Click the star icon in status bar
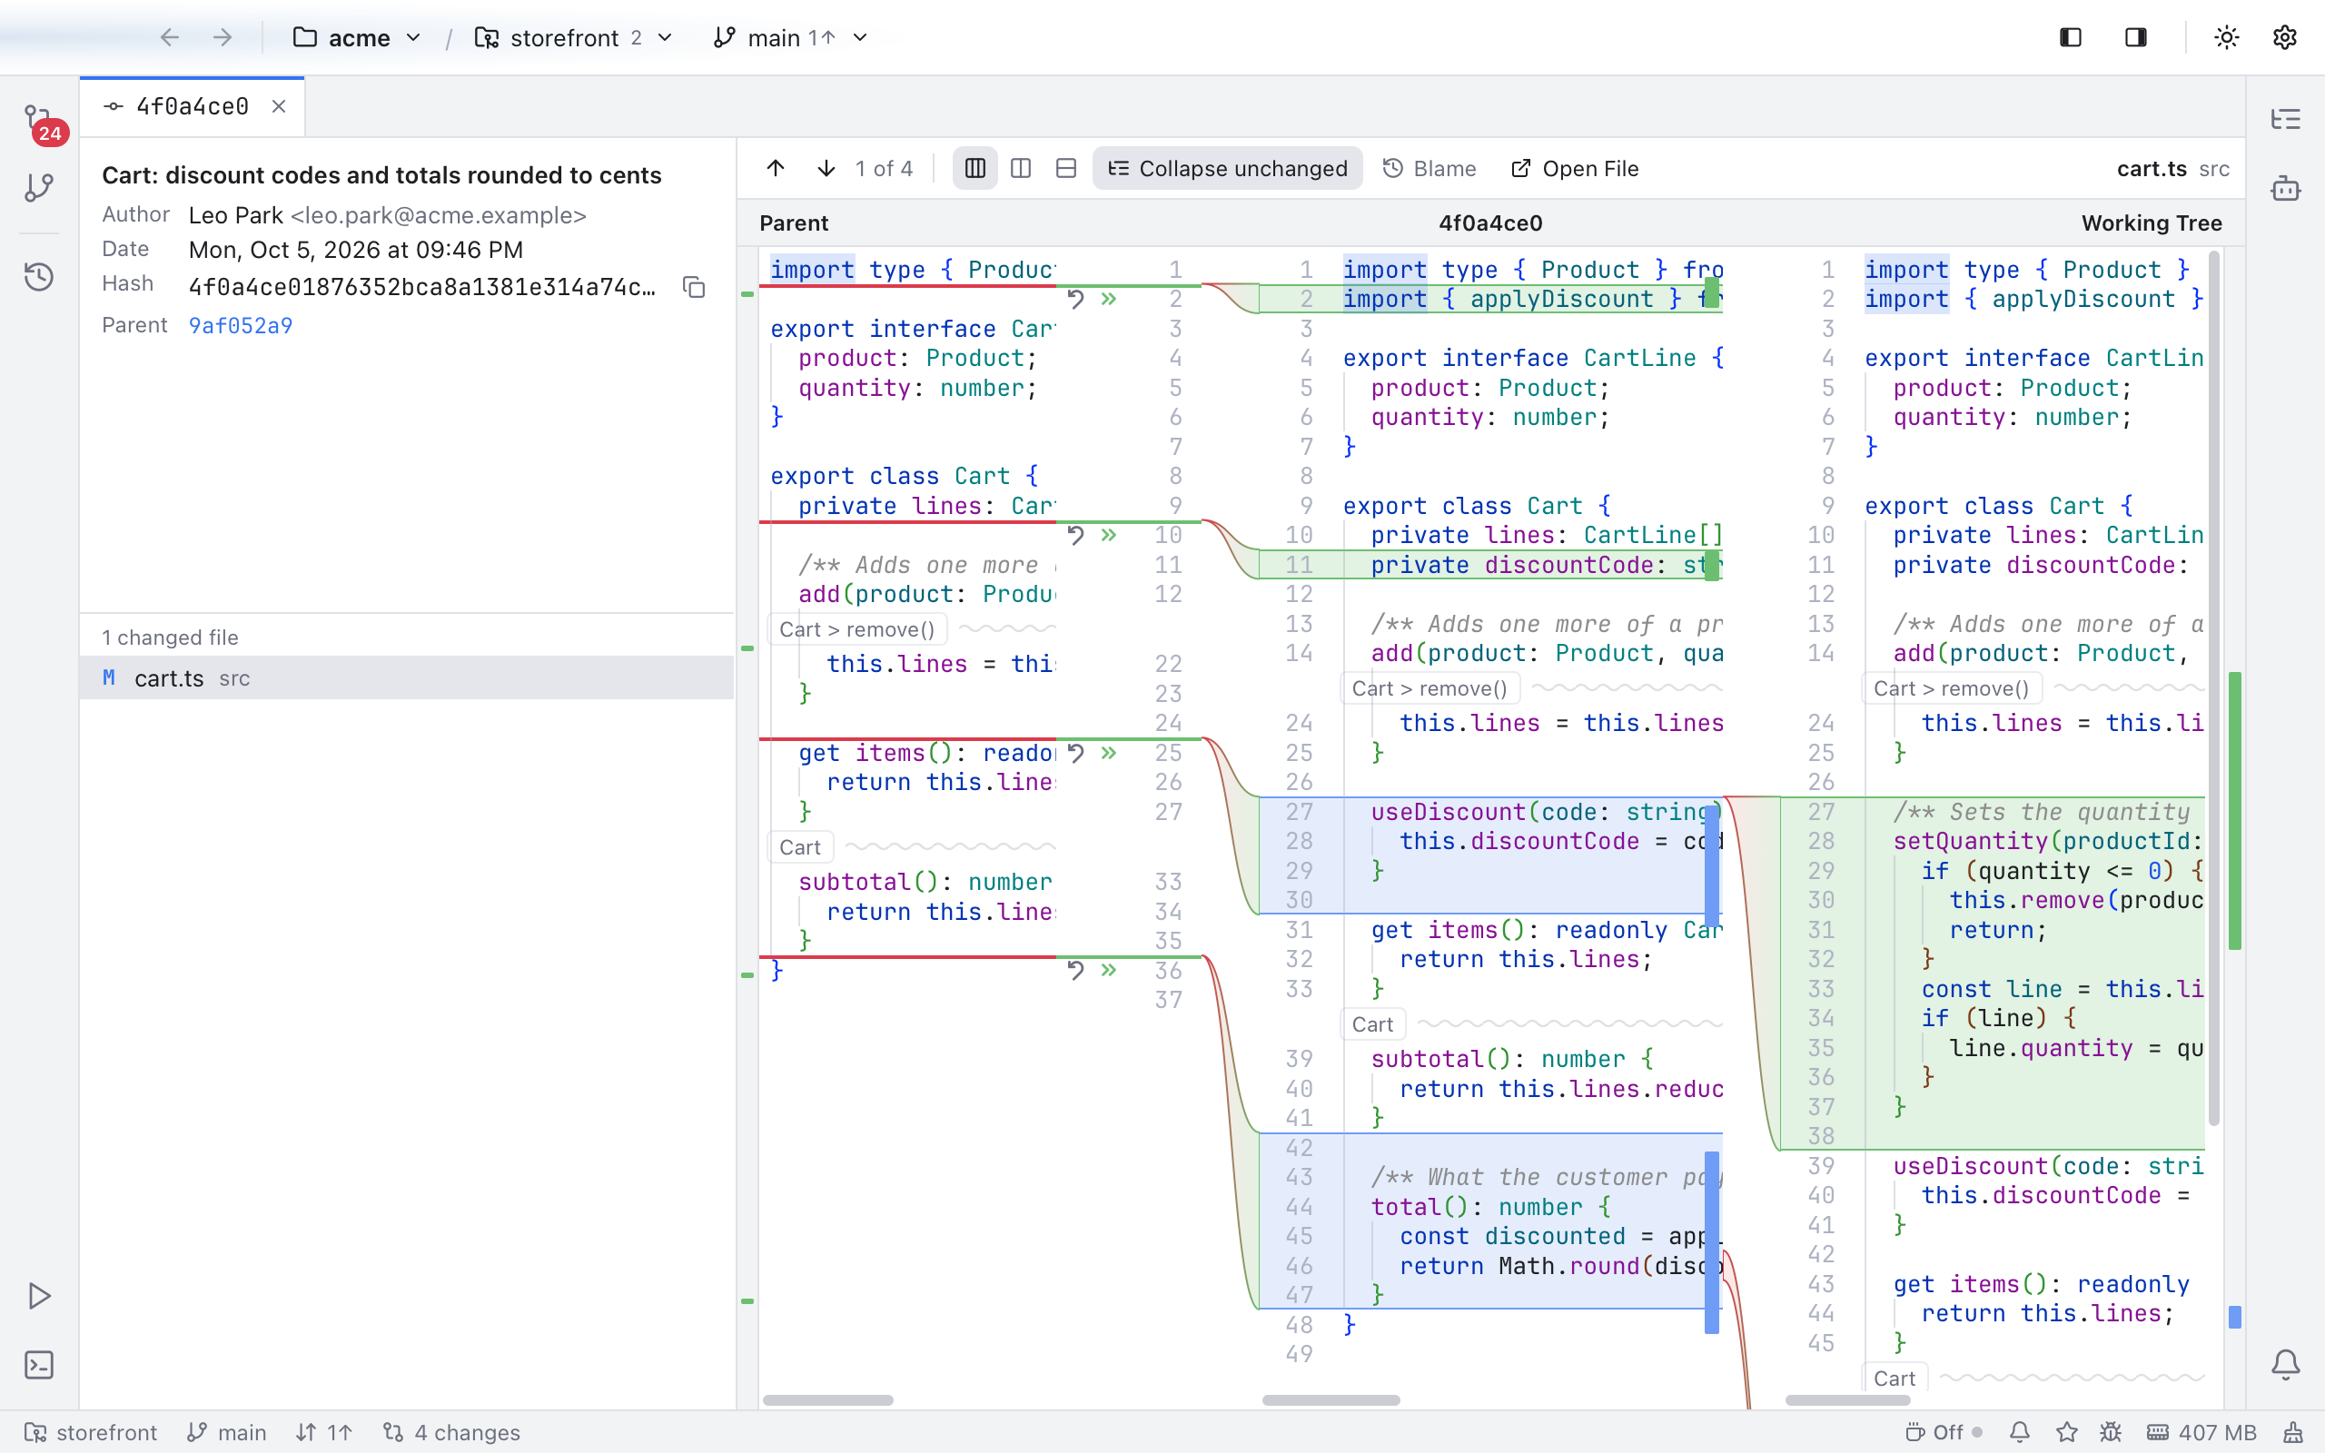Image resolution: width=2325 pixels, height=1453 pixels. point(2067,1432)
